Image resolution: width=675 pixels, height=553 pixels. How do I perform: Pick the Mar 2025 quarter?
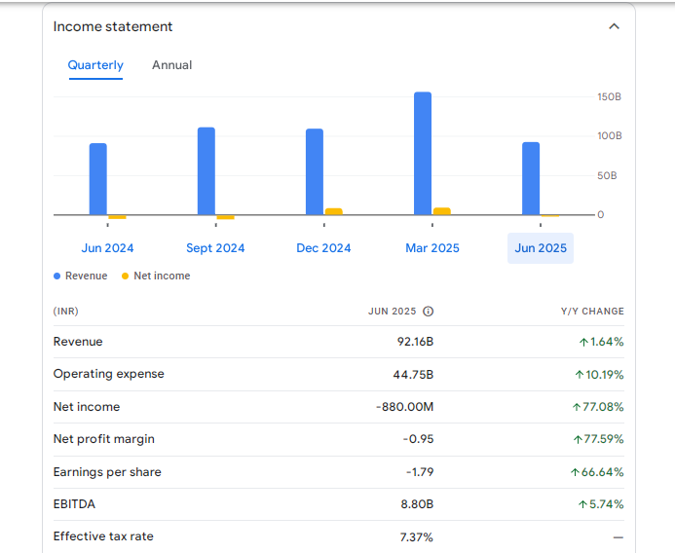pyautogui.click(x=432, y=248)
